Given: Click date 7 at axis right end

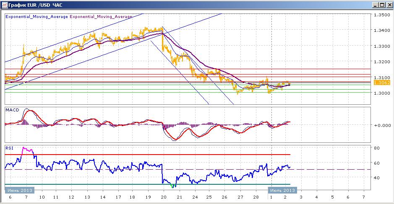Looking at the screenshot, I should [x=364, y=197].
